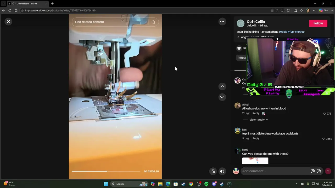
Task: Like Abby!'s comment showing 275 likes
Action: coord(325,114)
